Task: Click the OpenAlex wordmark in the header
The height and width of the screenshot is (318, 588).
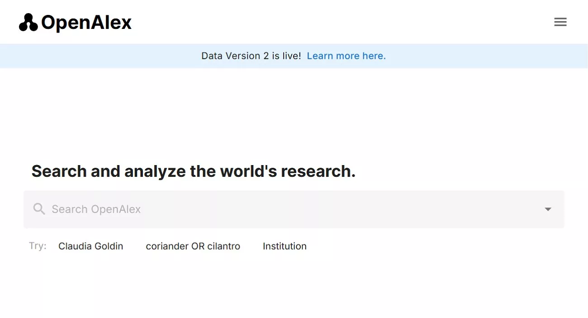Action: pyautogui.click(x=86, y=22)
